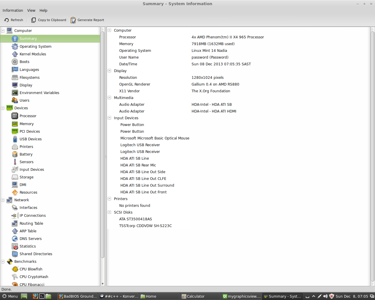This screenshot has width=375, height=300.
Task: Open the Battery icon
Action: click(15, 154)
